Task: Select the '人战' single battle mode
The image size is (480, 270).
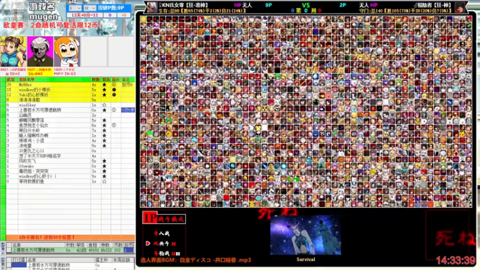Action: [161, 233]
